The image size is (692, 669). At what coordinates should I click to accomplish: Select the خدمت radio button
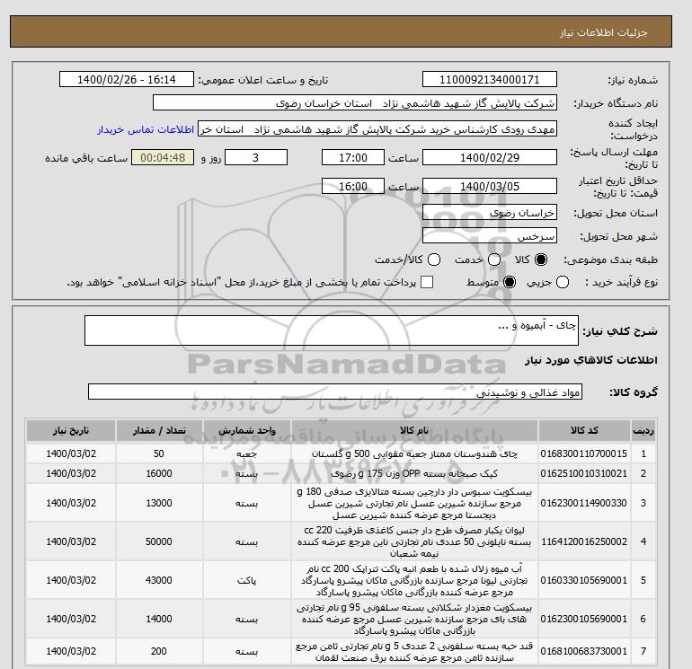pos(494,260)
